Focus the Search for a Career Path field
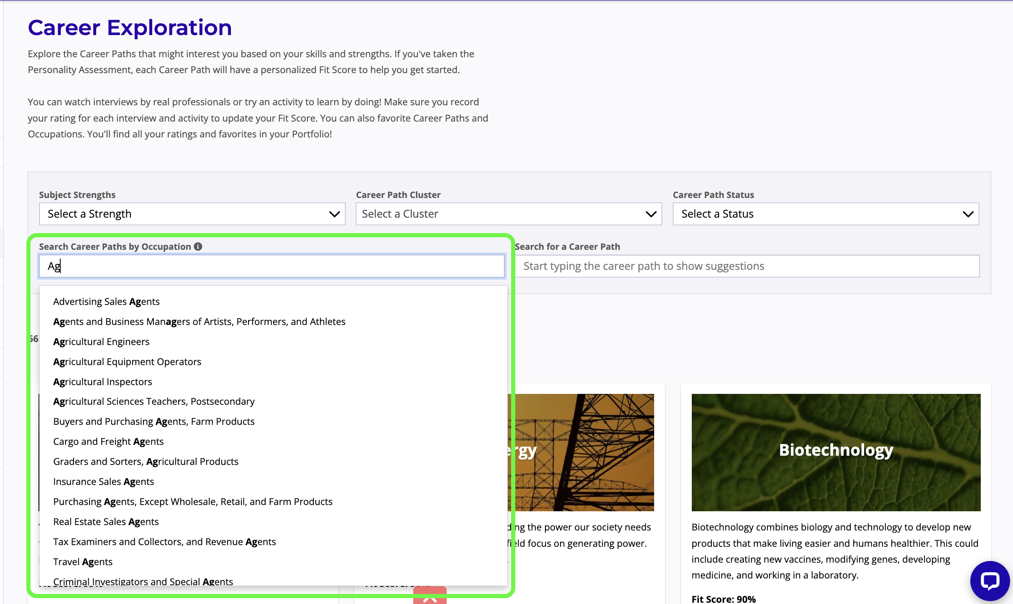 tap(747, 266)
